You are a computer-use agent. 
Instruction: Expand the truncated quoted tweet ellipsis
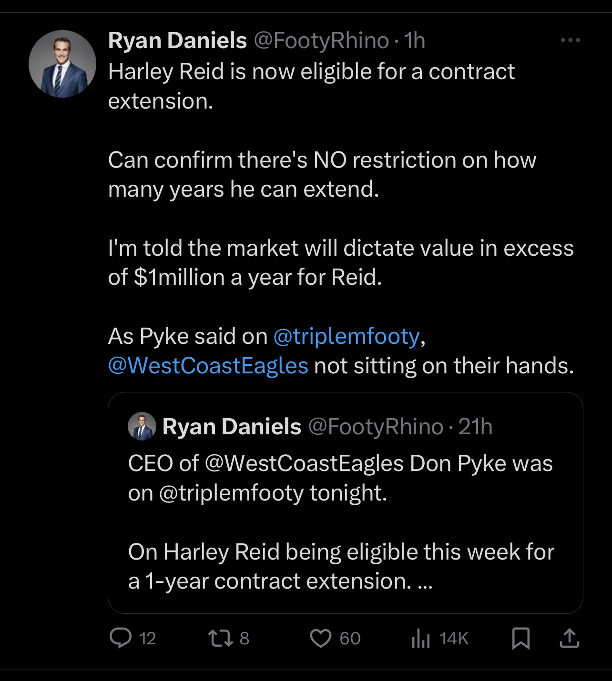click(425, 582)
